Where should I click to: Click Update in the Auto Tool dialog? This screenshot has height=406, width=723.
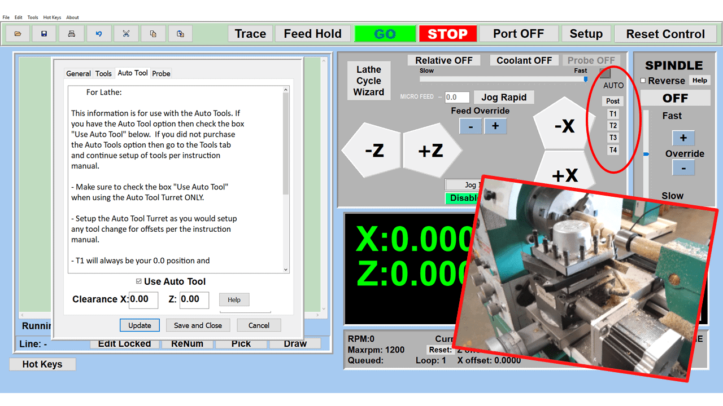coord(140,325)
